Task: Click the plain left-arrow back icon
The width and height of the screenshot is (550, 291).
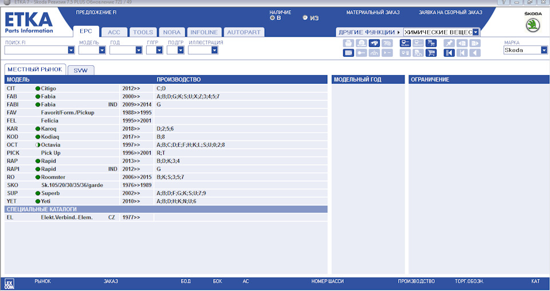Action: coord(475,53)
